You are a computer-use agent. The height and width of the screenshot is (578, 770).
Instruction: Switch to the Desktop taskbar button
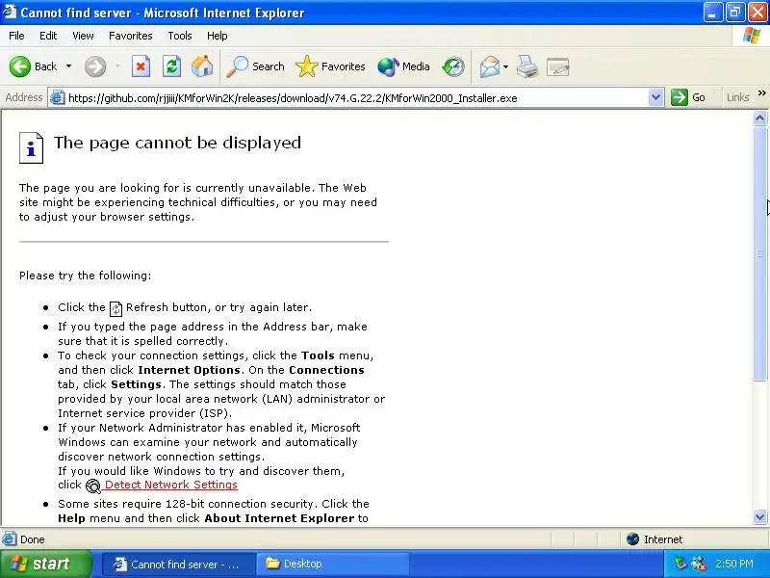tap(332, 564)
